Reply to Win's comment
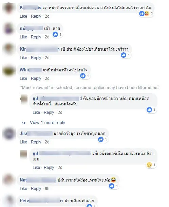 tap(36, 79)
